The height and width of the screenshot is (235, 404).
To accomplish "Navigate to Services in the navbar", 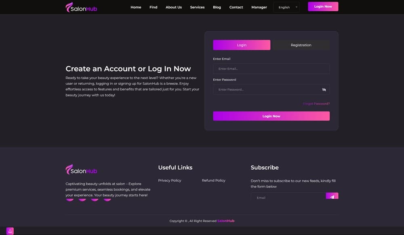I will pyautogui.click(x=197, y=7).
